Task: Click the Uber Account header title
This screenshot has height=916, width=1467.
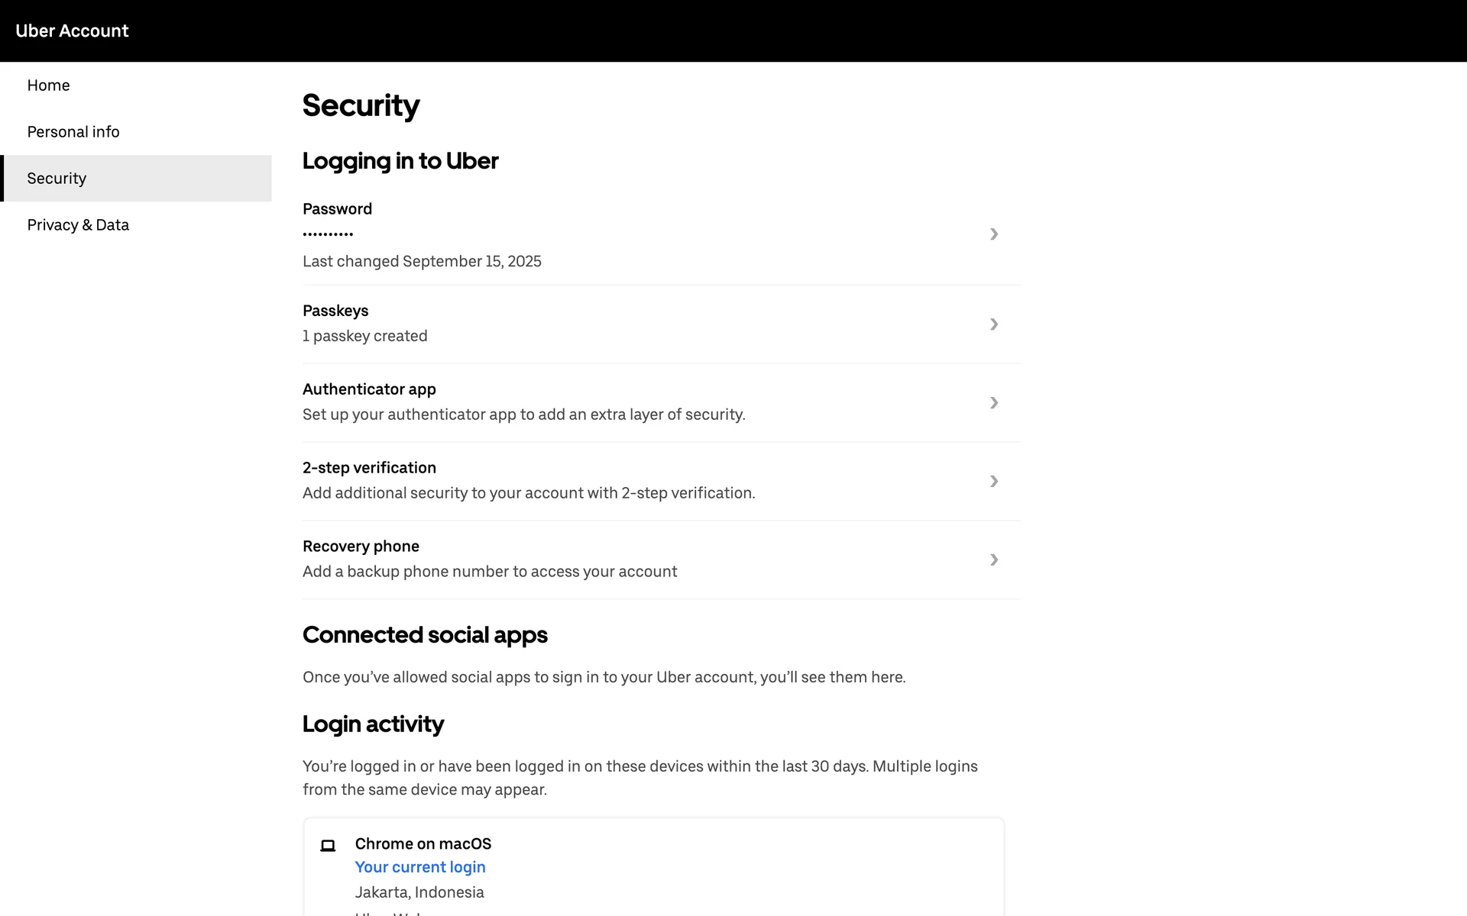Action: point(72,31)
